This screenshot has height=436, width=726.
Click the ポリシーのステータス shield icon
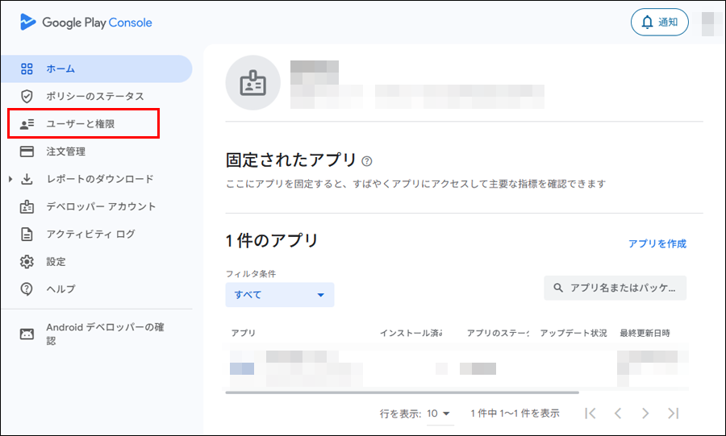27,96
